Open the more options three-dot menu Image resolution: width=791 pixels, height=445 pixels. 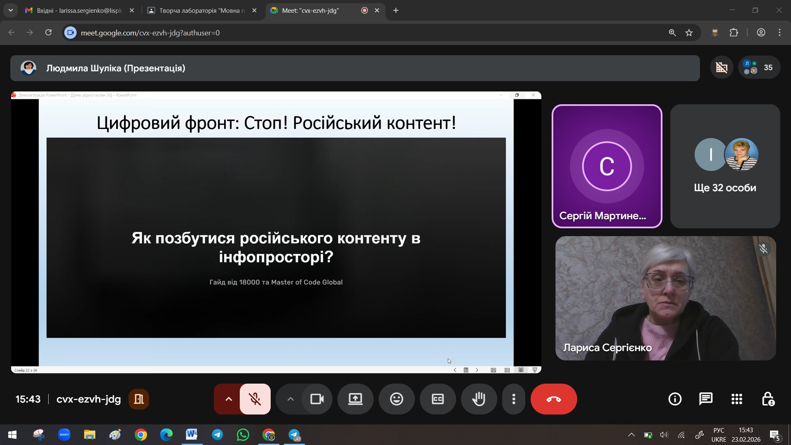[x=513, y=399]
